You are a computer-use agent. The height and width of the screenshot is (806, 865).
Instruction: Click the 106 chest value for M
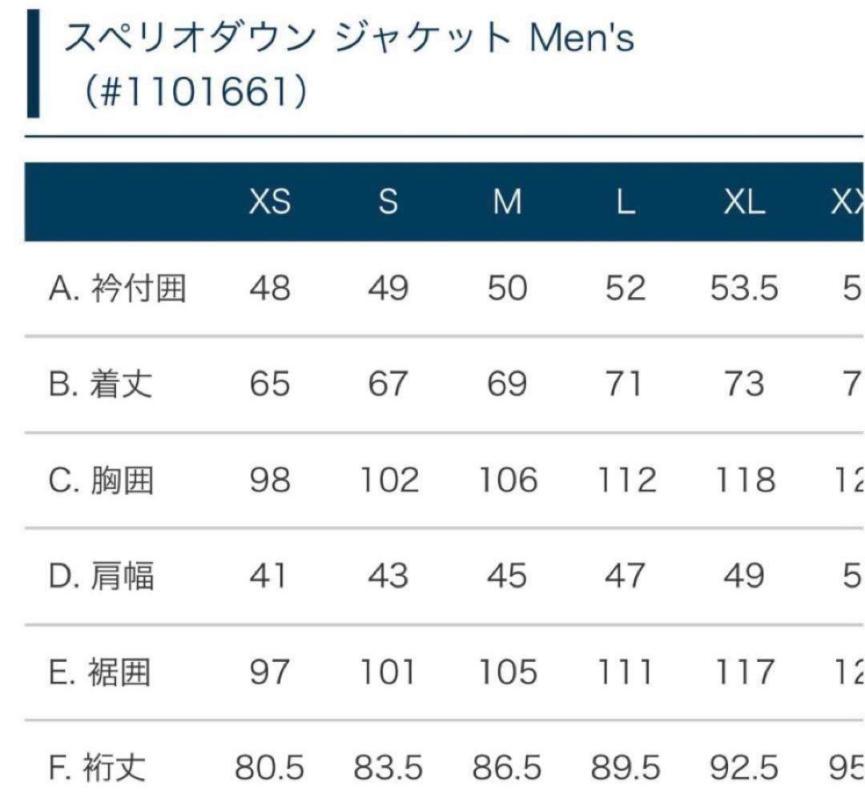coord(508,480)
